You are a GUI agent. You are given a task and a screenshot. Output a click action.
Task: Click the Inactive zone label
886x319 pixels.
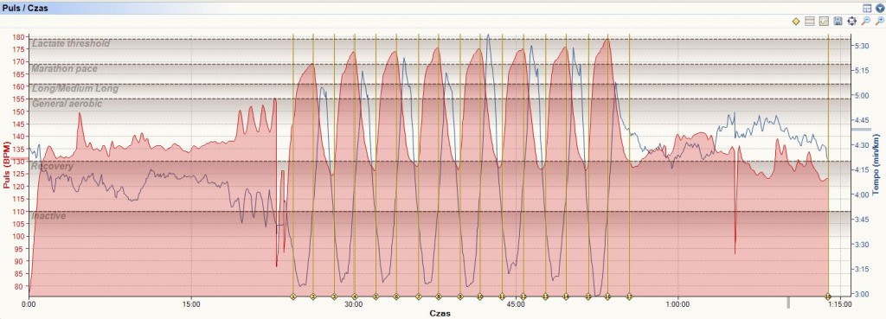(x=48, y=216)
